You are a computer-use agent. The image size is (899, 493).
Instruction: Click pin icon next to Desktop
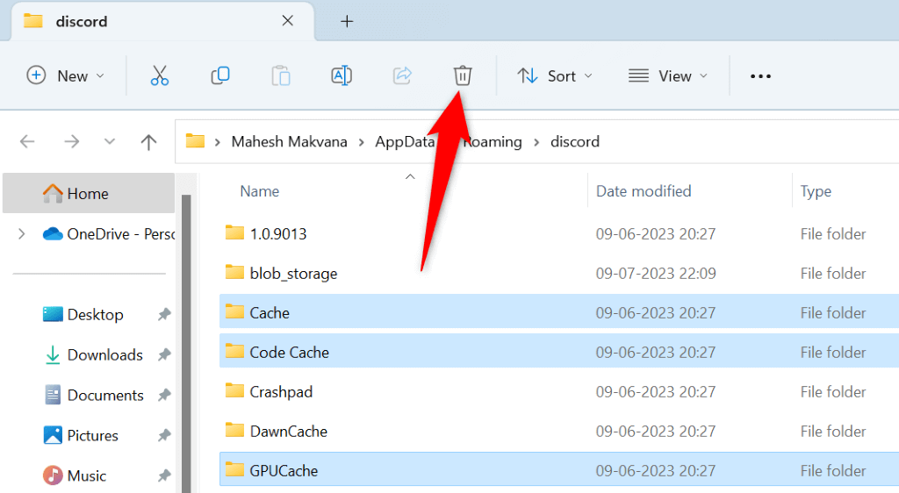click(164, 314)
